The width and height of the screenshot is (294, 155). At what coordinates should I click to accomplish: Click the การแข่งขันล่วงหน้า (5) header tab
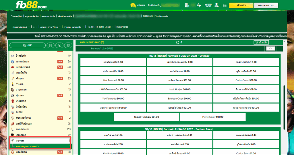tap(92, 42)
